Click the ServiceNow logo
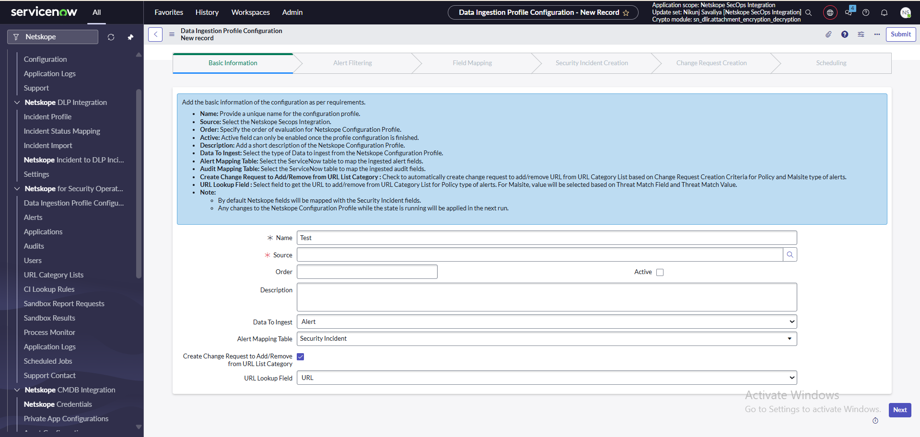 tap(44, 12)
